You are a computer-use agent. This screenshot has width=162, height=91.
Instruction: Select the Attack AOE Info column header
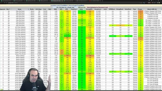tap(152, 9)
